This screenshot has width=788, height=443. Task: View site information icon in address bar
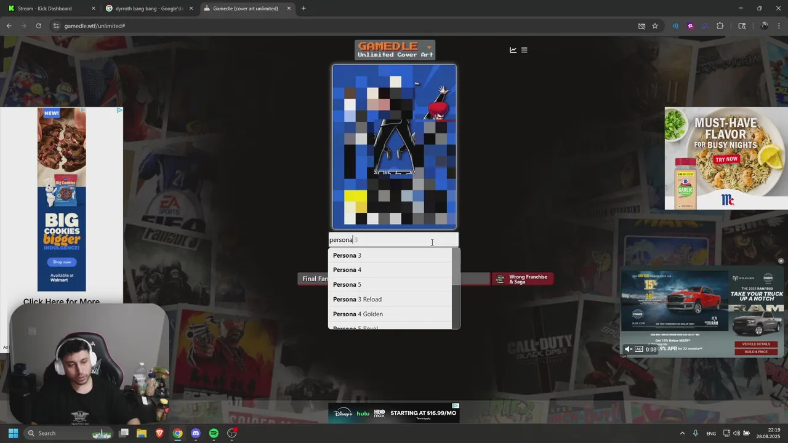point(56,26)
